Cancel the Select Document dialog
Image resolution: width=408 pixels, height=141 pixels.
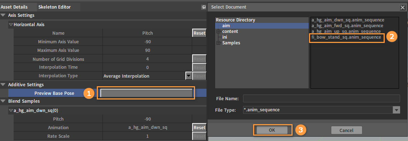(347, 130)
